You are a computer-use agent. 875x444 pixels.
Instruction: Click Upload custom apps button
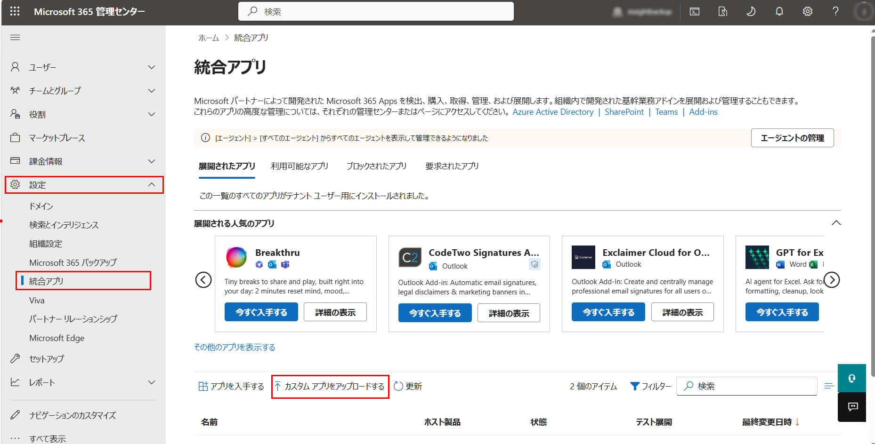tap(330, 386)
